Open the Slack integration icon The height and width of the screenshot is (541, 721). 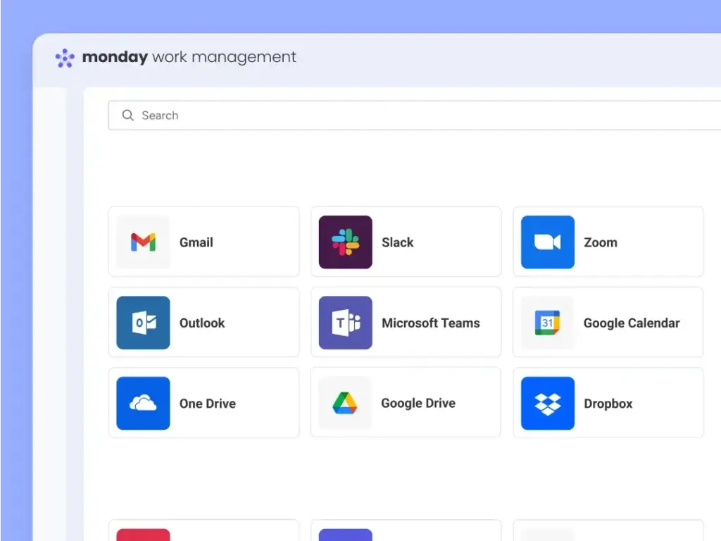(345, 242)
